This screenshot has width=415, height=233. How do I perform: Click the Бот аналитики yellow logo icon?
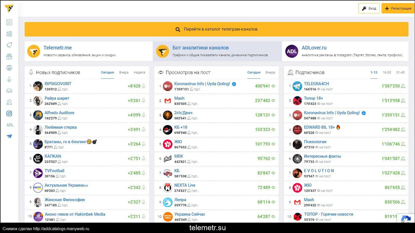coord(163,51)
